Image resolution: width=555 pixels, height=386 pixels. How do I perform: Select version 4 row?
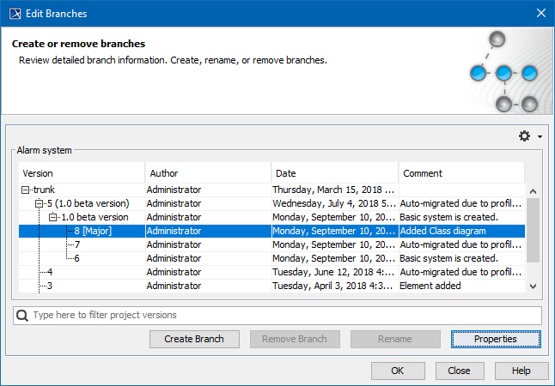point(50,272)
